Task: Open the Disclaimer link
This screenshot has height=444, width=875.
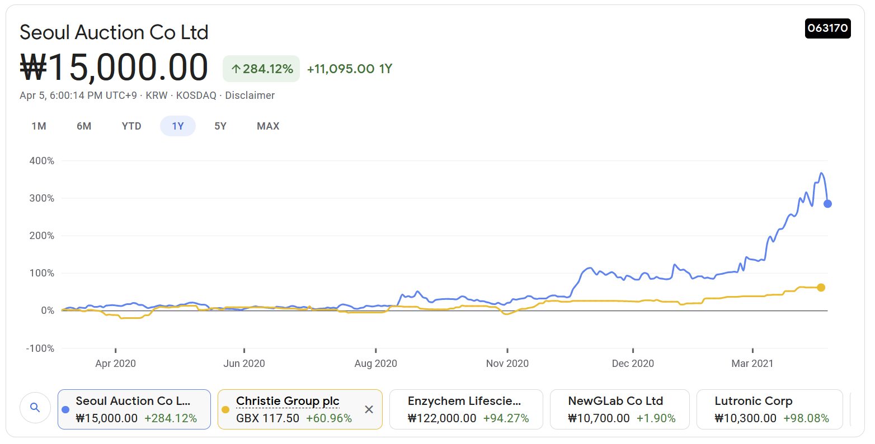Action: 250,96
